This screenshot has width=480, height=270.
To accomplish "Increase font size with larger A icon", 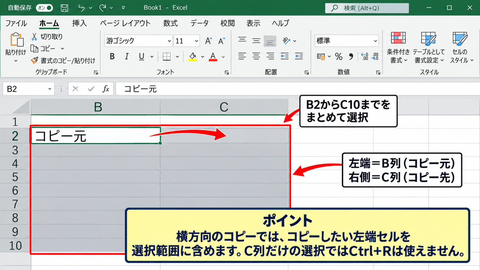I will 209,41.
